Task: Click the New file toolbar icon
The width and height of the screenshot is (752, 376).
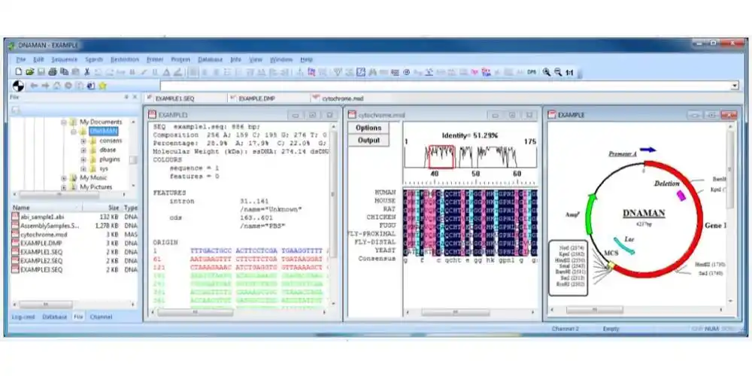Action: pos(19,72)
